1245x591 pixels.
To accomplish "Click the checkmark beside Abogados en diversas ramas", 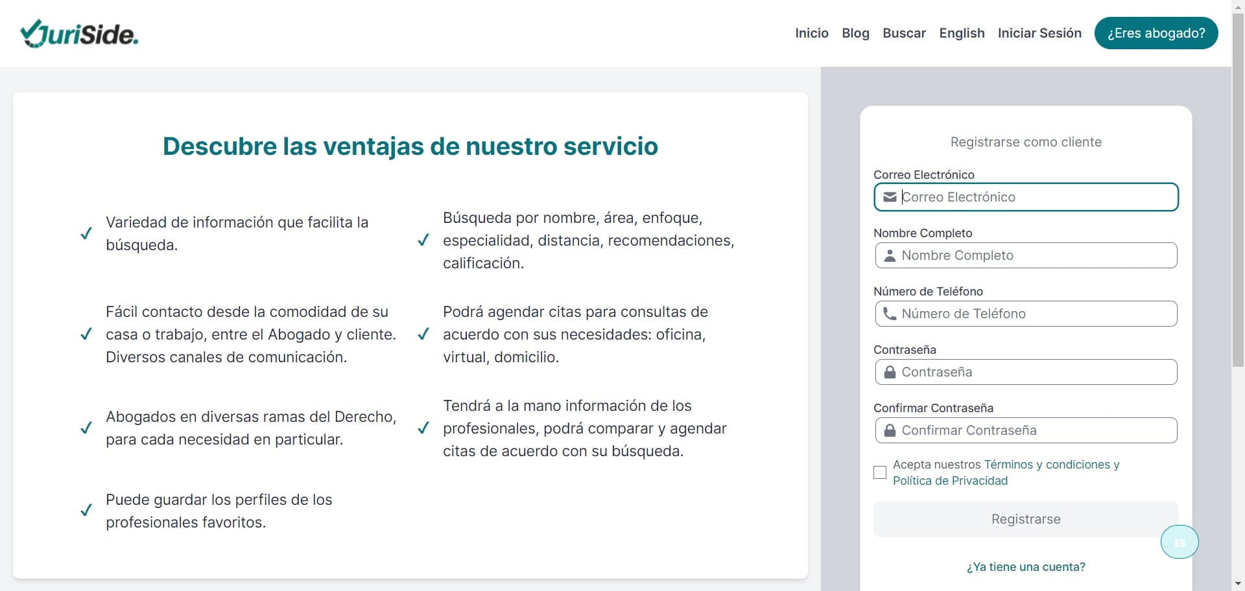I will point(87,428).
